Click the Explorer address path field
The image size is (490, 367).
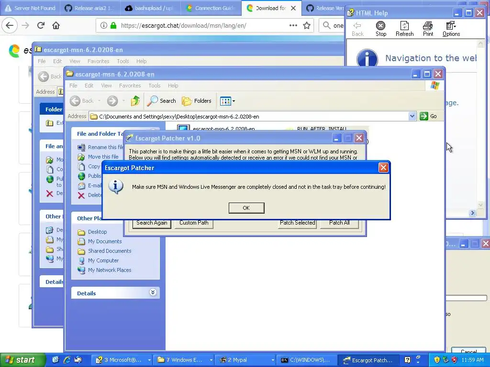pos(249,117)
